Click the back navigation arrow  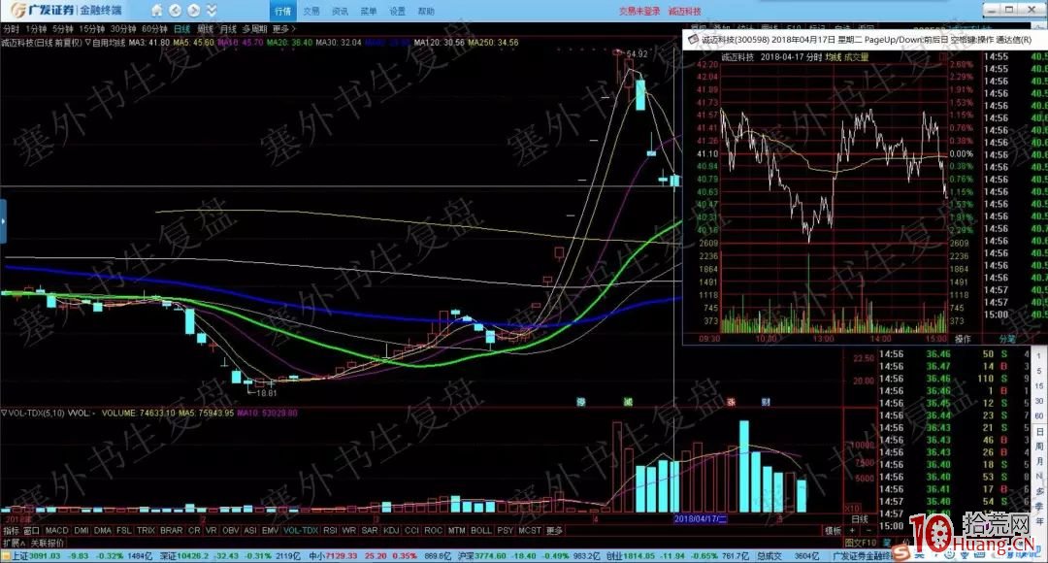click(x=175, y=11)
